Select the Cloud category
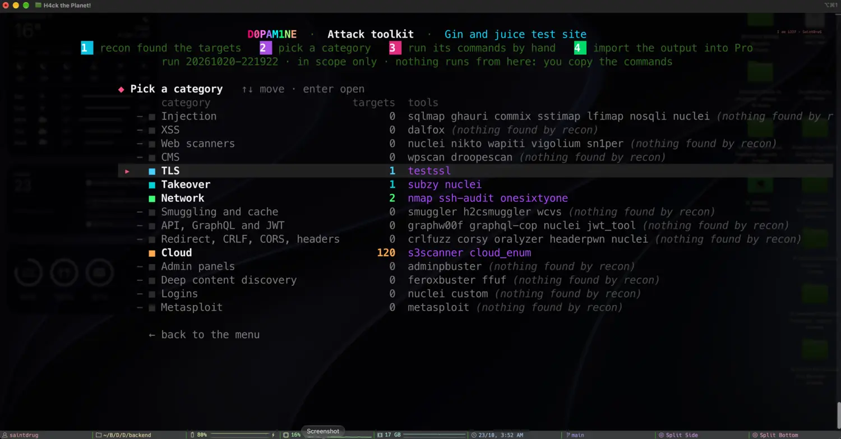 point(177,253)
